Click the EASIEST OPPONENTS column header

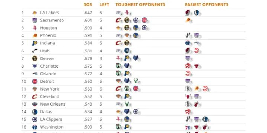pyautogui.click(x=207, y=4)
